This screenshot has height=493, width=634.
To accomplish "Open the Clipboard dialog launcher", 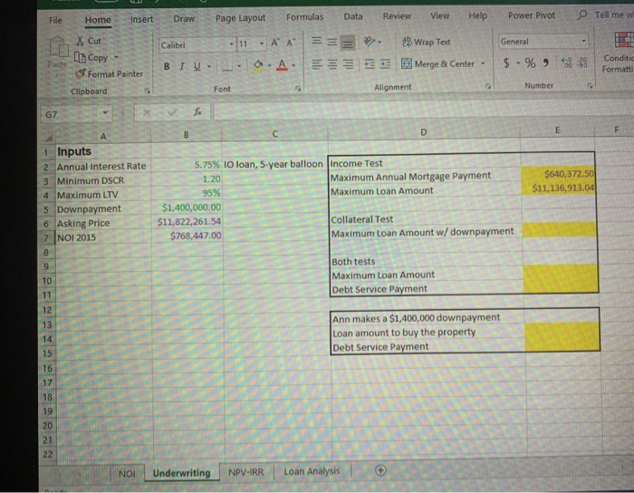I will (x=147, y=91).
